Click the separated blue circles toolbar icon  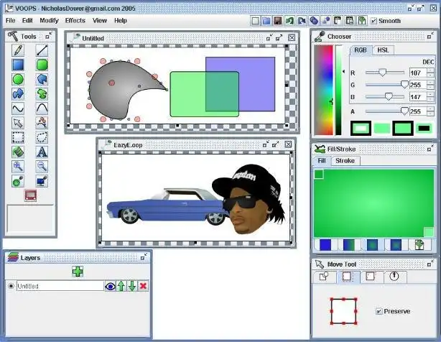[x=325, y=21]
